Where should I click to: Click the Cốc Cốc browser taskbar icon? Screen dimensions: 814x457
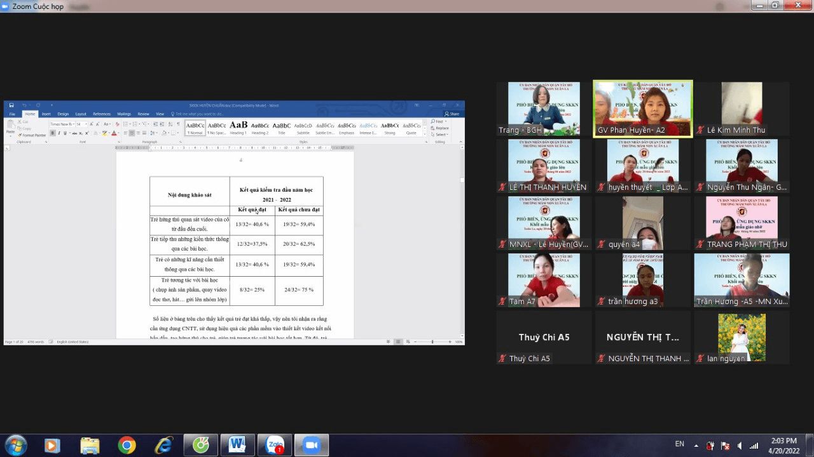pyautogui.click(x=201, y=445)
